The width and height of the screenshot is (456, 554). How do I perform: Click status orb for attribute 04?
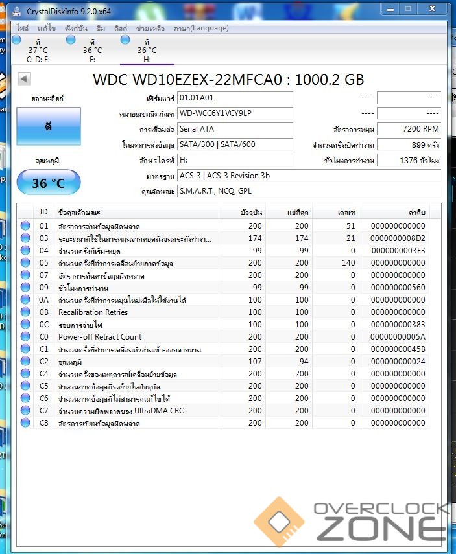25,250
